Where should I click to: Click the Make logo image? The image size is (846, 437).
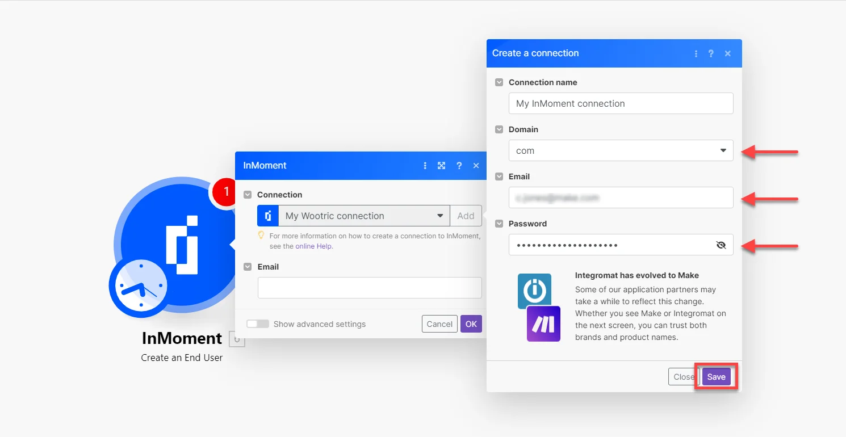pyautogui.click(x=543, y=323)
